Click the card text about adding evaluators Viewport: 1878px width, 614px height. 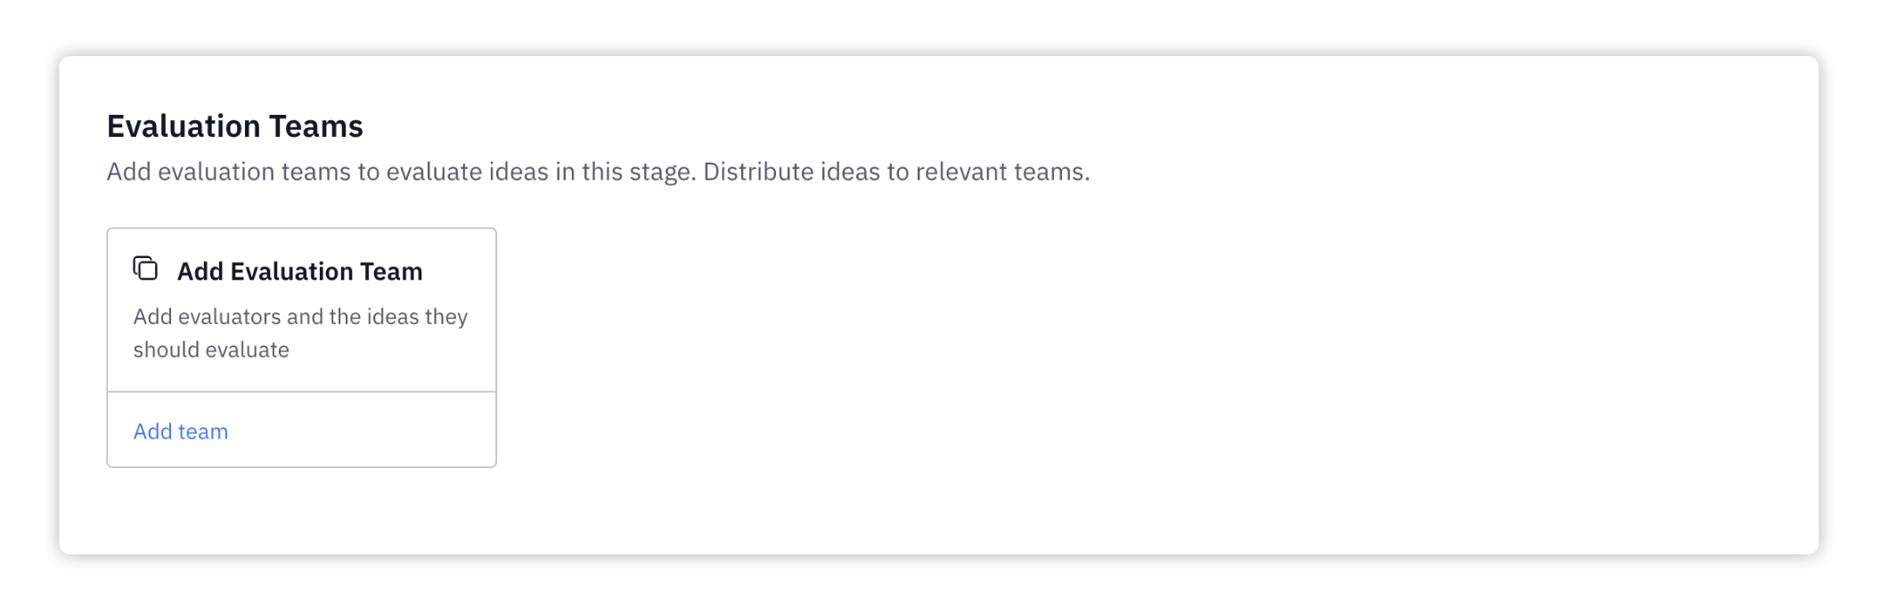pyautogui.click(x=300, y=333)
